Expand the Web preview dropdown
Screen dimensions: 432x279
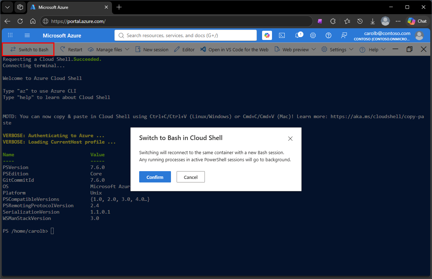(295, 50)
